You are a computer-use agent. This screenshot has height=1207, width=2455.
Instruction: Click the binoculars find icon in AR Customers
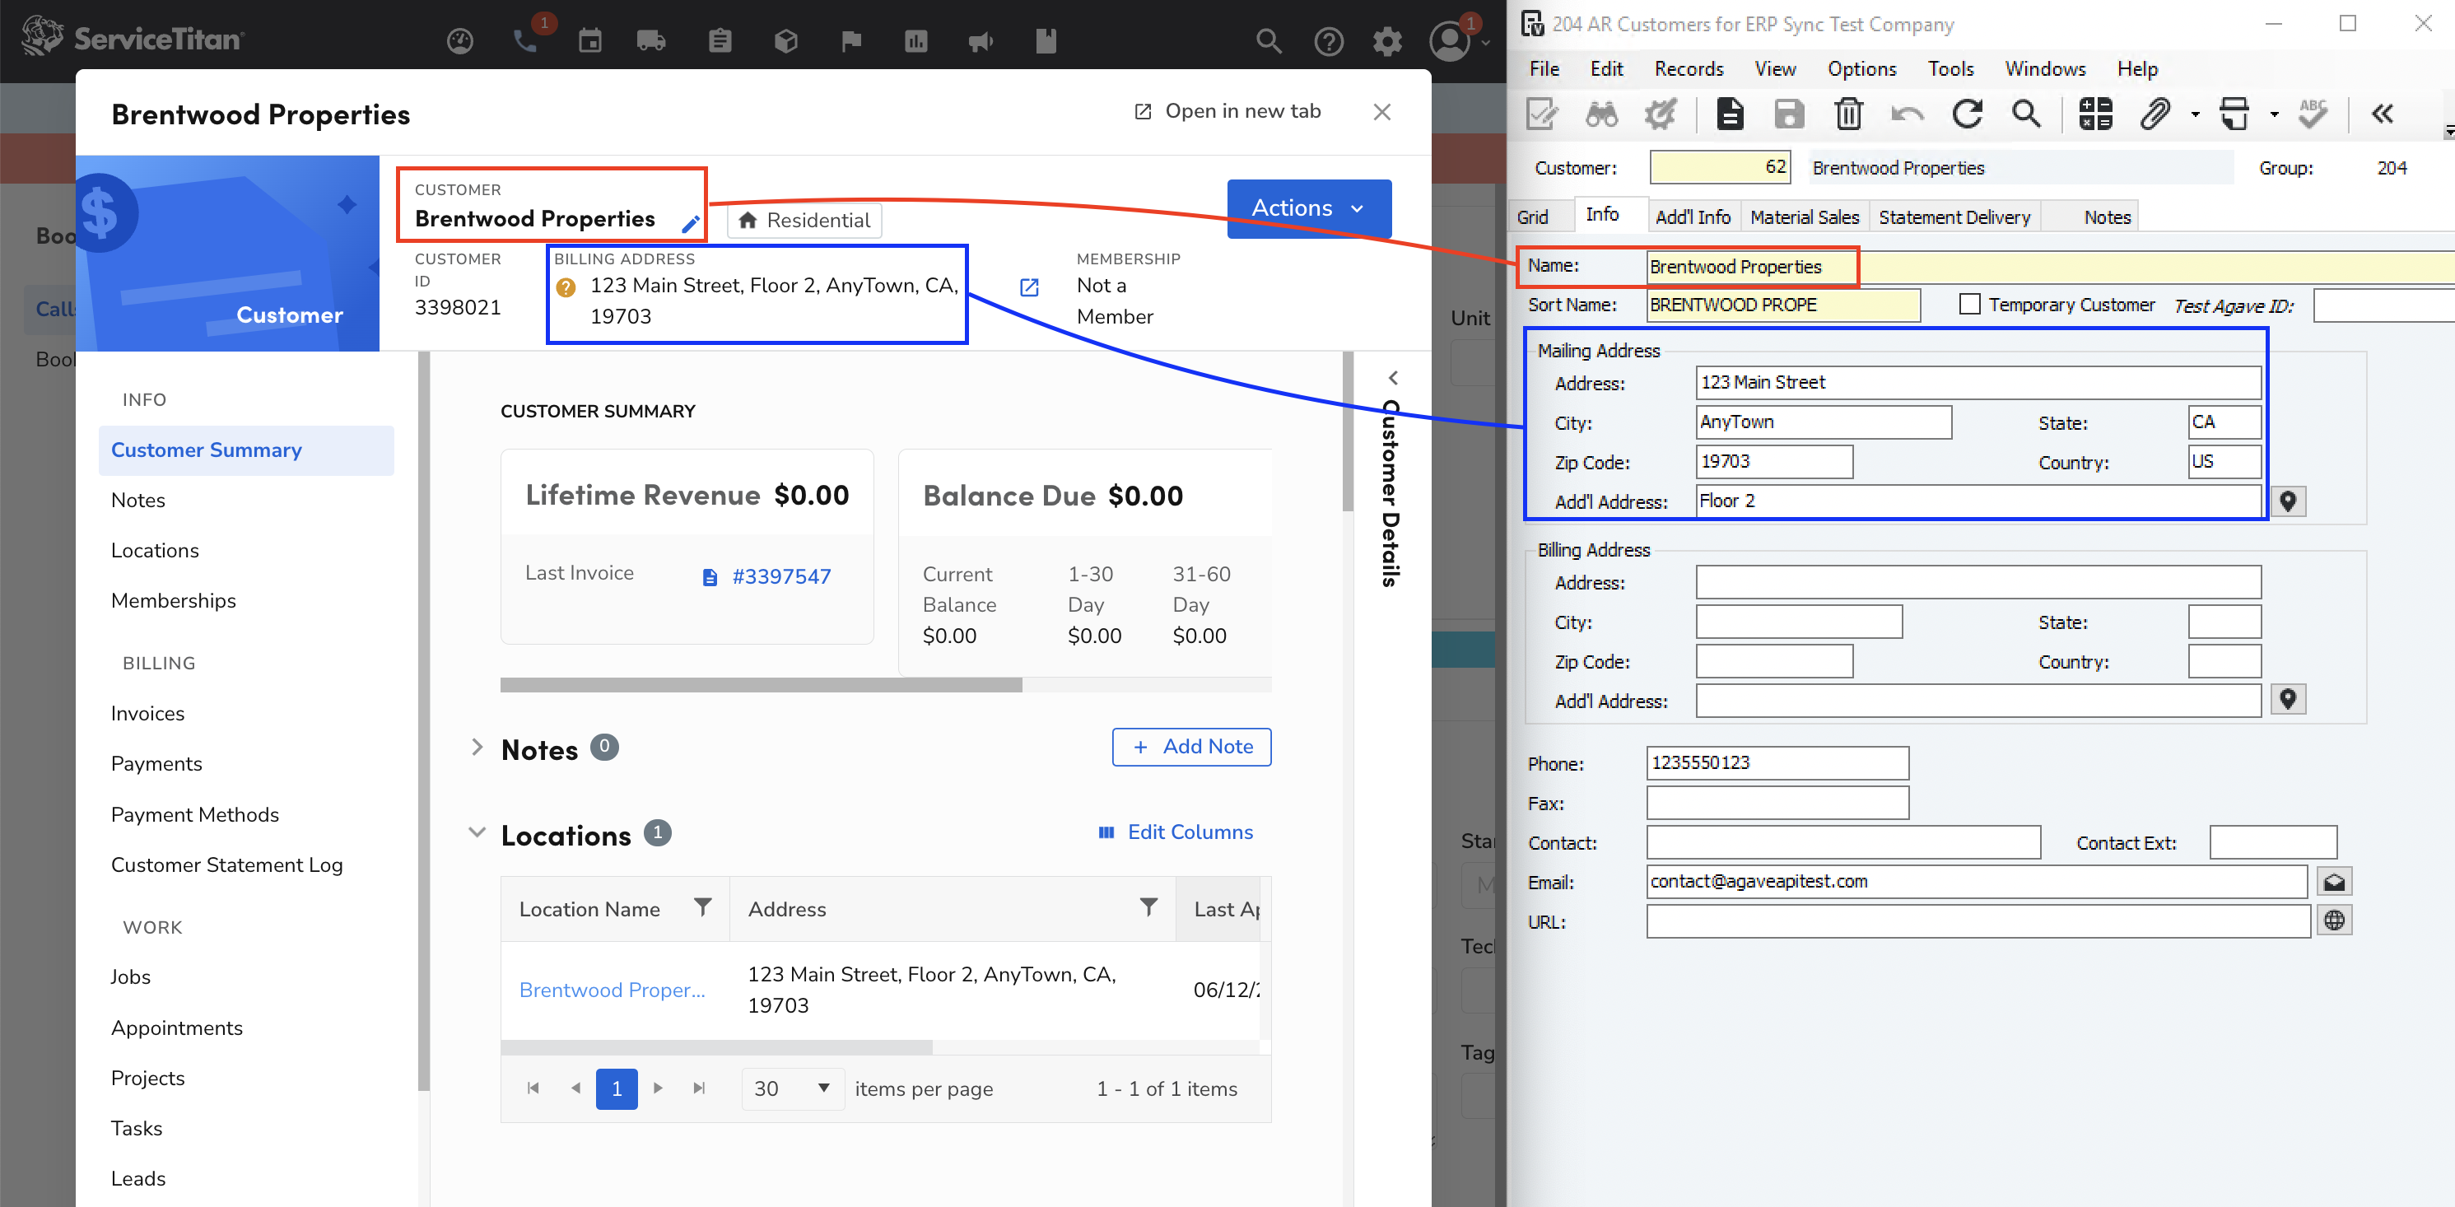coord(1601,114)
